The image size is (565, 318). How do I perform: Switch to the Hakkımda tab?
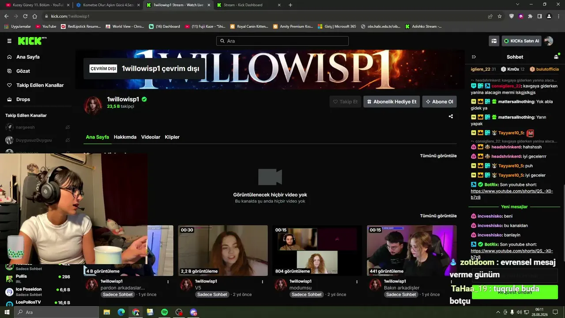tap(125, 137)
